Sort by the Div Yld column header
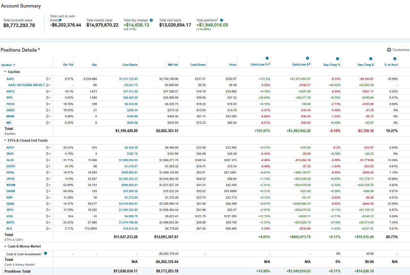Screen dimensions: 410x275 [68, 65]
